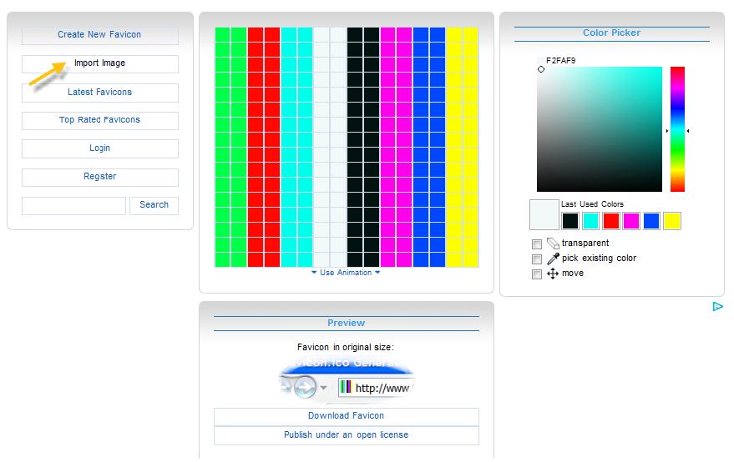Click Download Favicon

tap(346, 416)
